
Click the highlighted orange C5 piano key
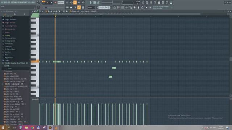click(x=35, y=61)
